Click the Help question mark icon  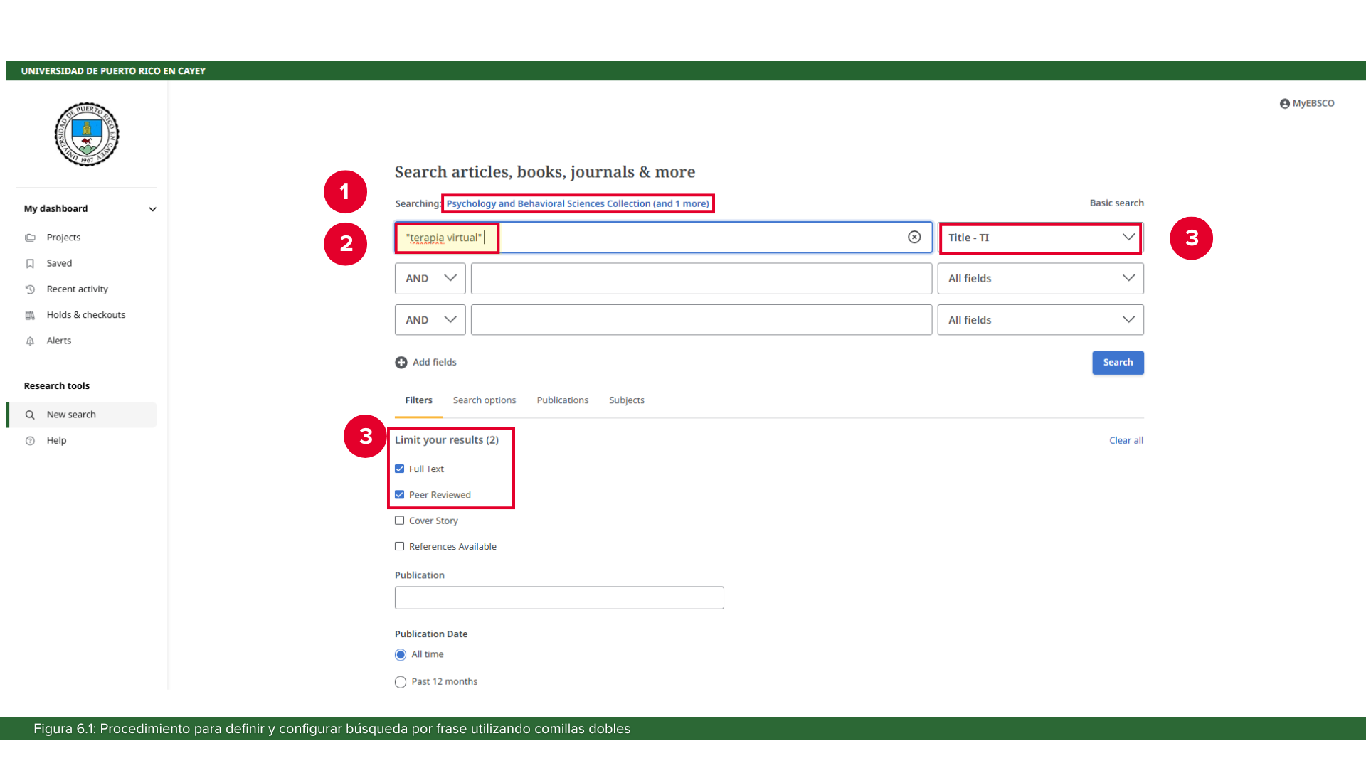click(x=30, y=441)
